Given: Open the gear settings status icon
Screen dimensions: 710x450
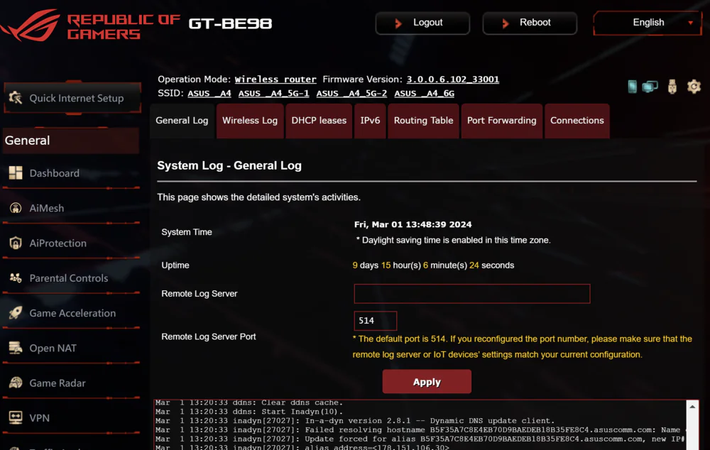Looking at the screenshot, I should point(694,86).
